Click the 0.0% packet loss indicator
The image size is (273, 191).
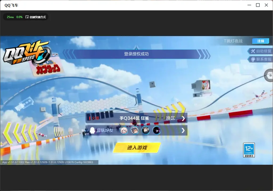[19, 17]
